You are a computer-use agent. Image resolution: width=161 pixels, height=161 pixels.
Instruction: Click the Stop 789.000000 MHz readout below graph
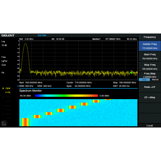125,82
